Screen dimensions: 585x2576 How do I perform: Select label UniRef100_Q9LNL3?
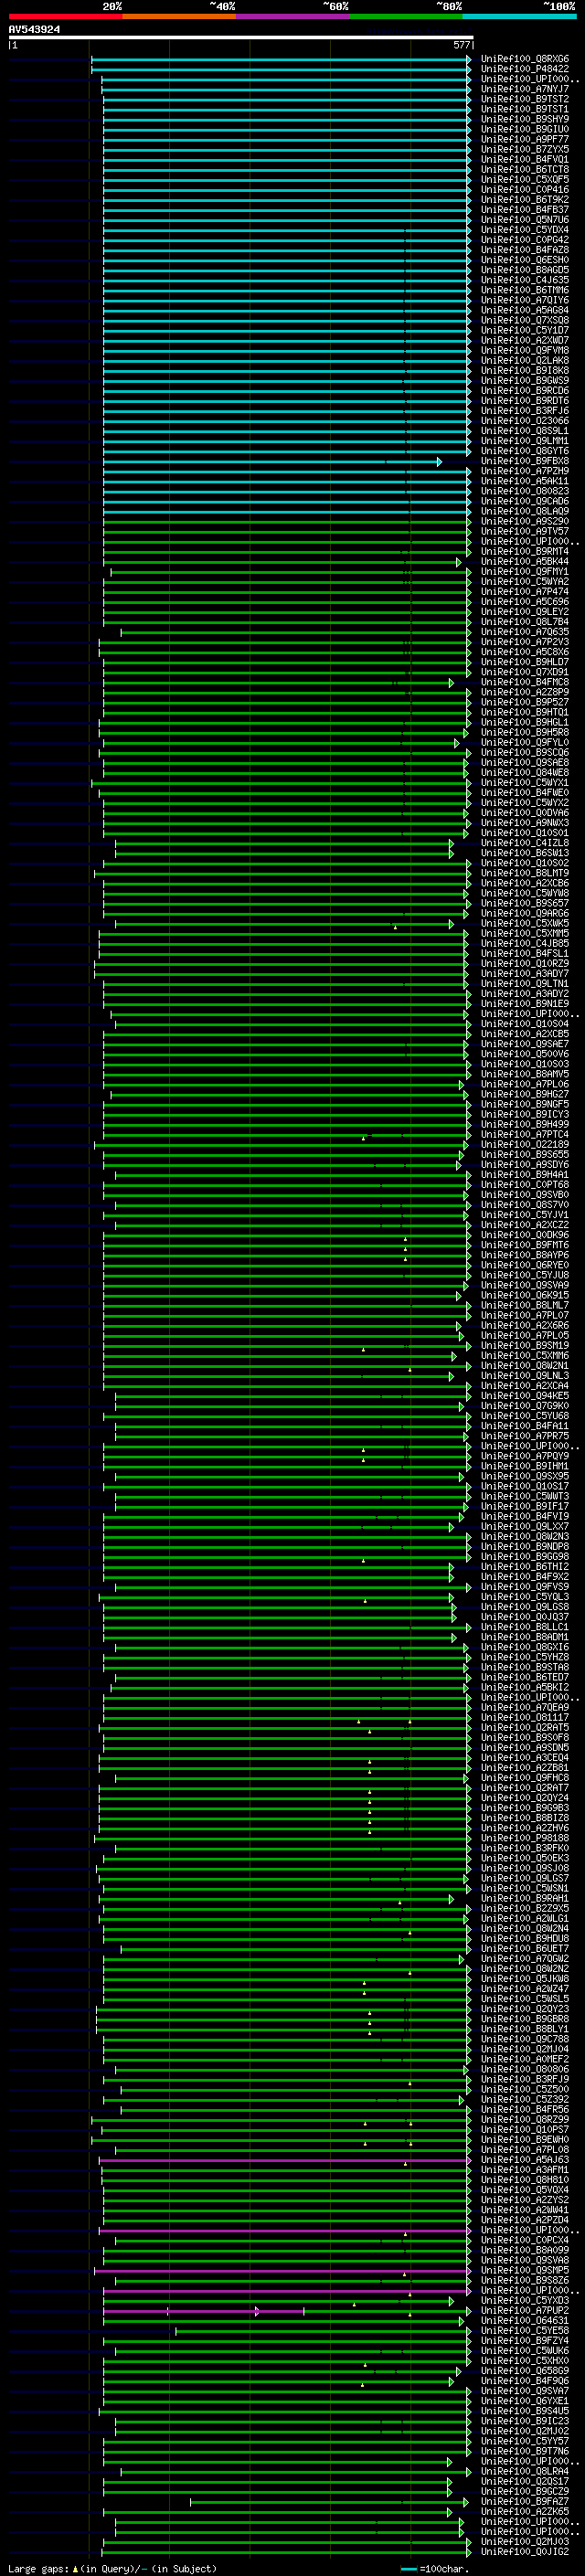click(x=525, y=1375)
